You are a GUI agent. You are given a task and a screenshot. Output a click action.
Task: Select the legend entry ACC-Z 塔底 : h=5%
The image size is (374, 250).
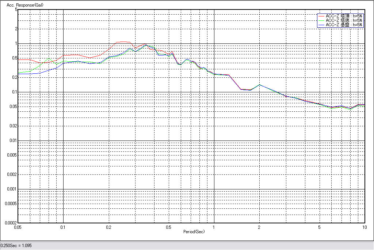pos(344,20)
